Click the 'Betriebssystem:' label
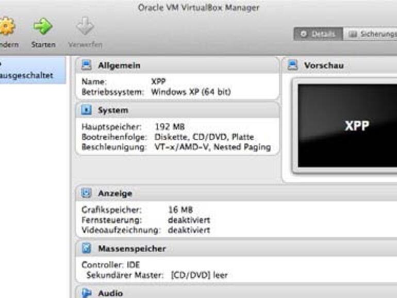The image size is (397, 298). [x=113, y=92]
